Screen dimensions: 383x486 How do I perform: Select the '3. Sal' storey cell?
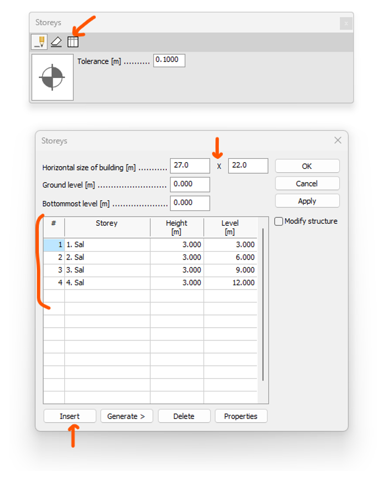pos(108,270)
